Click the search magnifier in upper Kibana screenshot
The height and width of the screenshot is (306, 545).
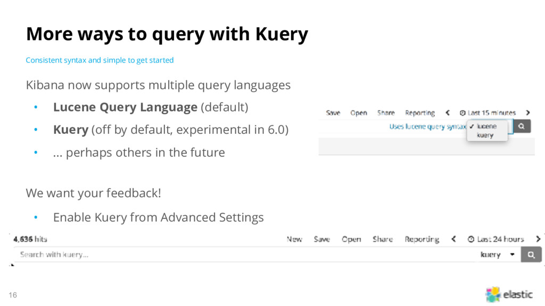[522, 126]
